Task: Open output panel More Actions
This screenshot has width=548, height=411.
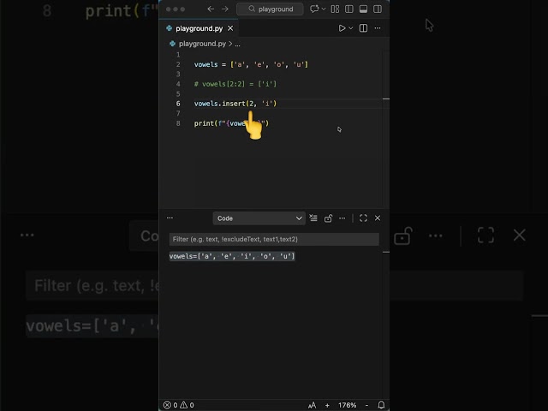Action: pos(342,218)
